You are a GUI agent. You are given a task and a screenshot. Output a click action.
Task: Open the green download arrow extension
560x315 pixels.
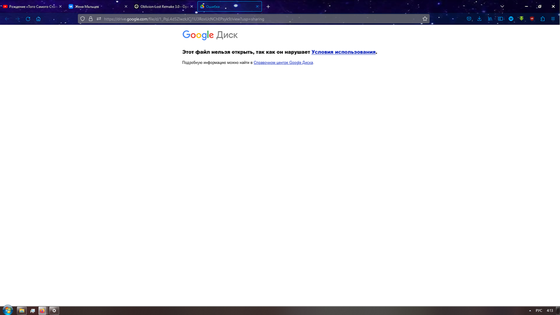[x=521, y=19]
